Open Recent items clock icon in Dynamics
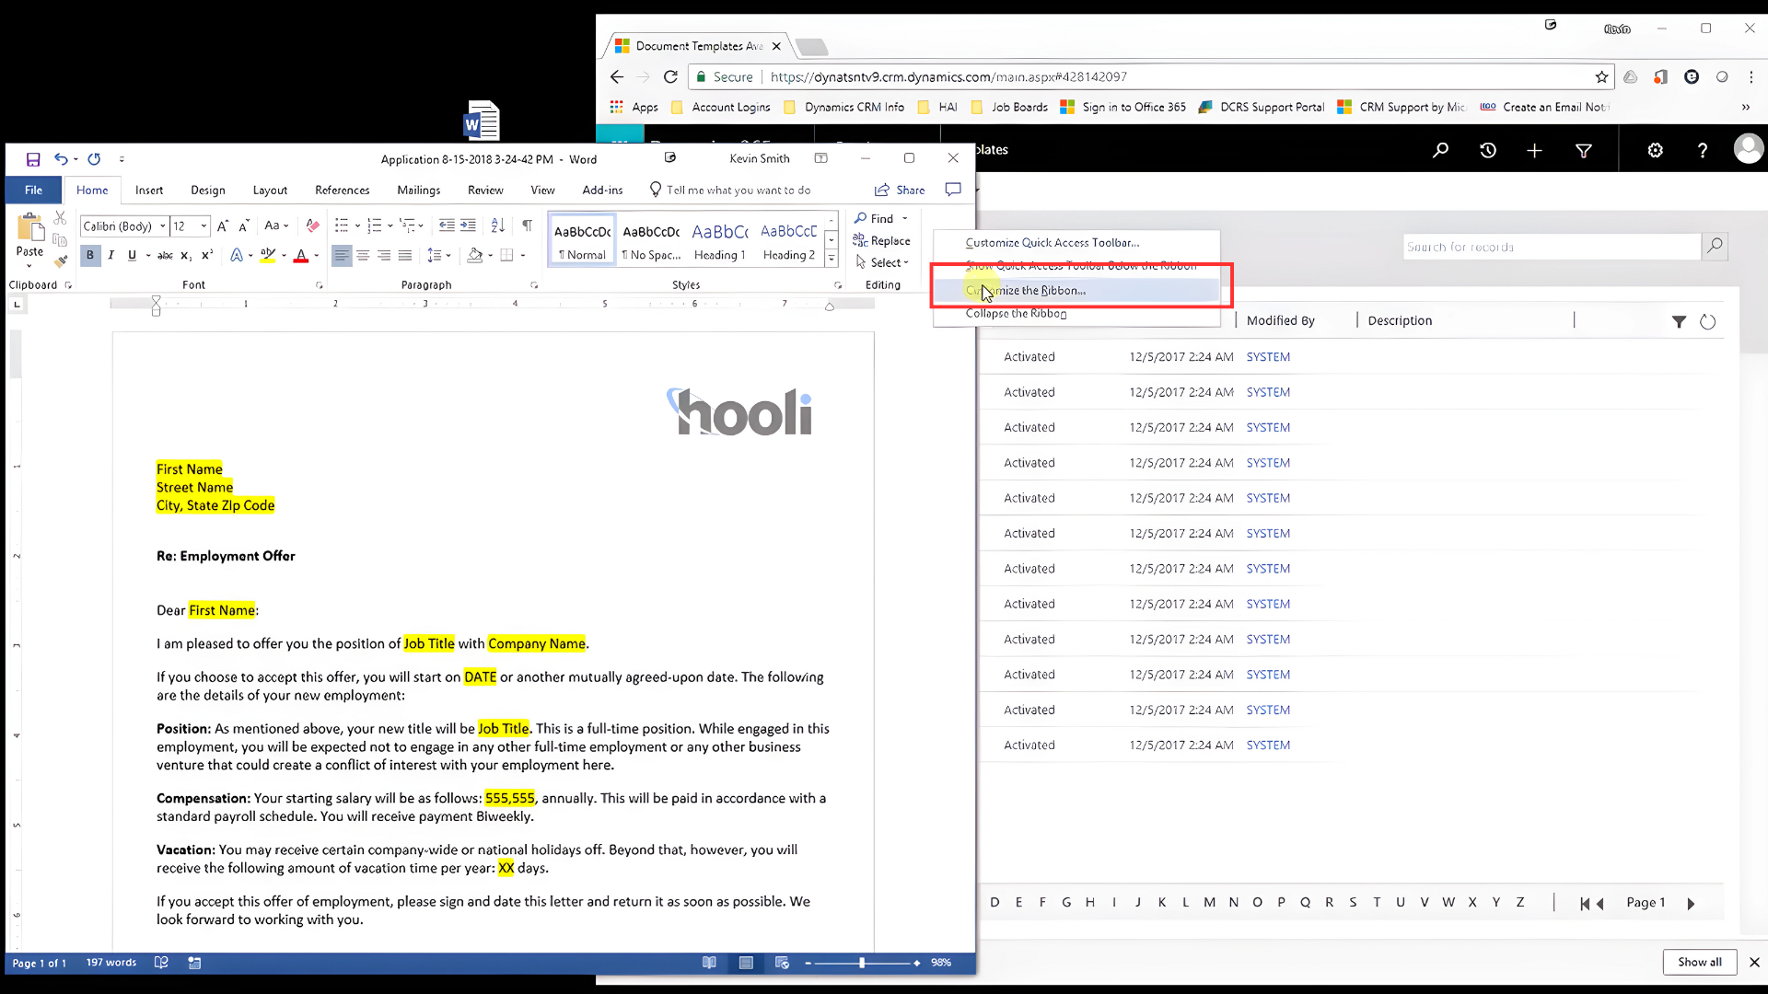This screenshot has height=994, width=1768. click(x=1488, y=150)
